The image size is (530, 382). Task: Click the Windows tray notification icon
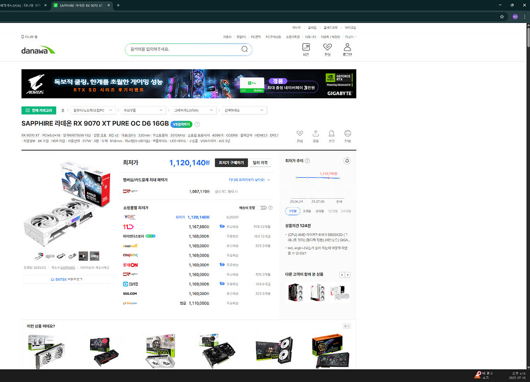click(x=478, y=374)
